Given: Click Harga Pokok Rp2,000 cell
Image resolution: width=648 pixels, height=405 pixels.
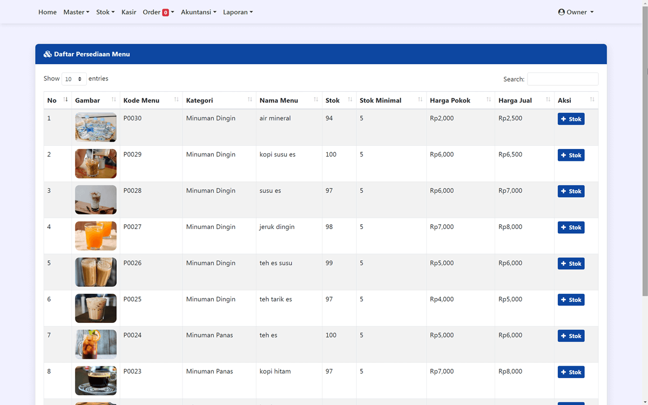Looking at the screenshot, I should pos(442,118).
